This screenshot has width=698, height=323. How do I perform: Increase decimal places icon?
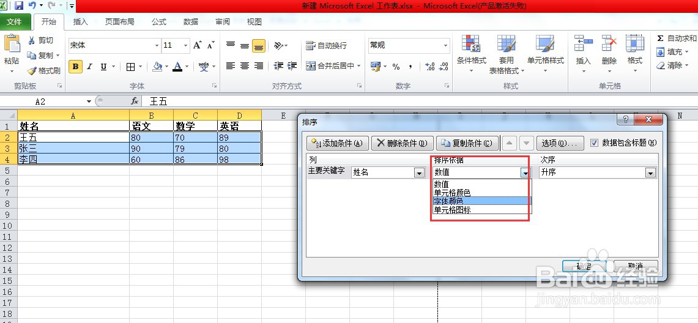pyautogui.click(x=430, y=67)
